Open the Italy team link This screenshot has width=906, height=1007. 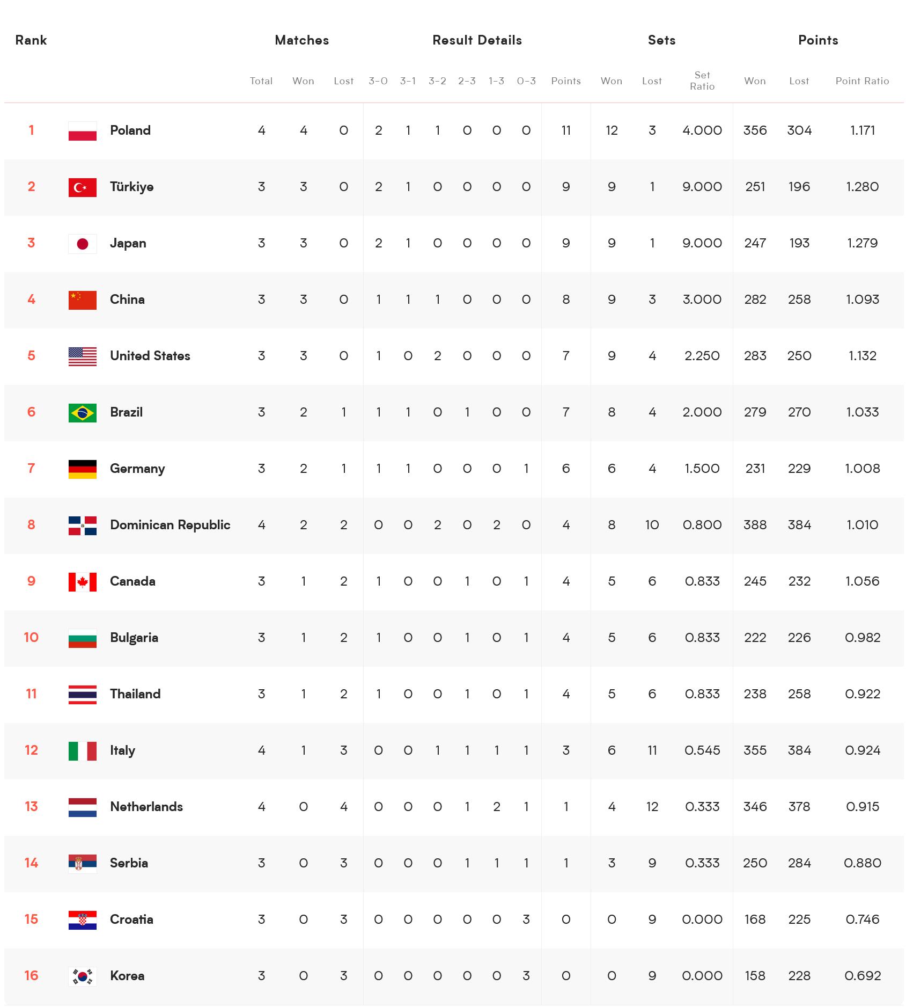coord(122,750)
